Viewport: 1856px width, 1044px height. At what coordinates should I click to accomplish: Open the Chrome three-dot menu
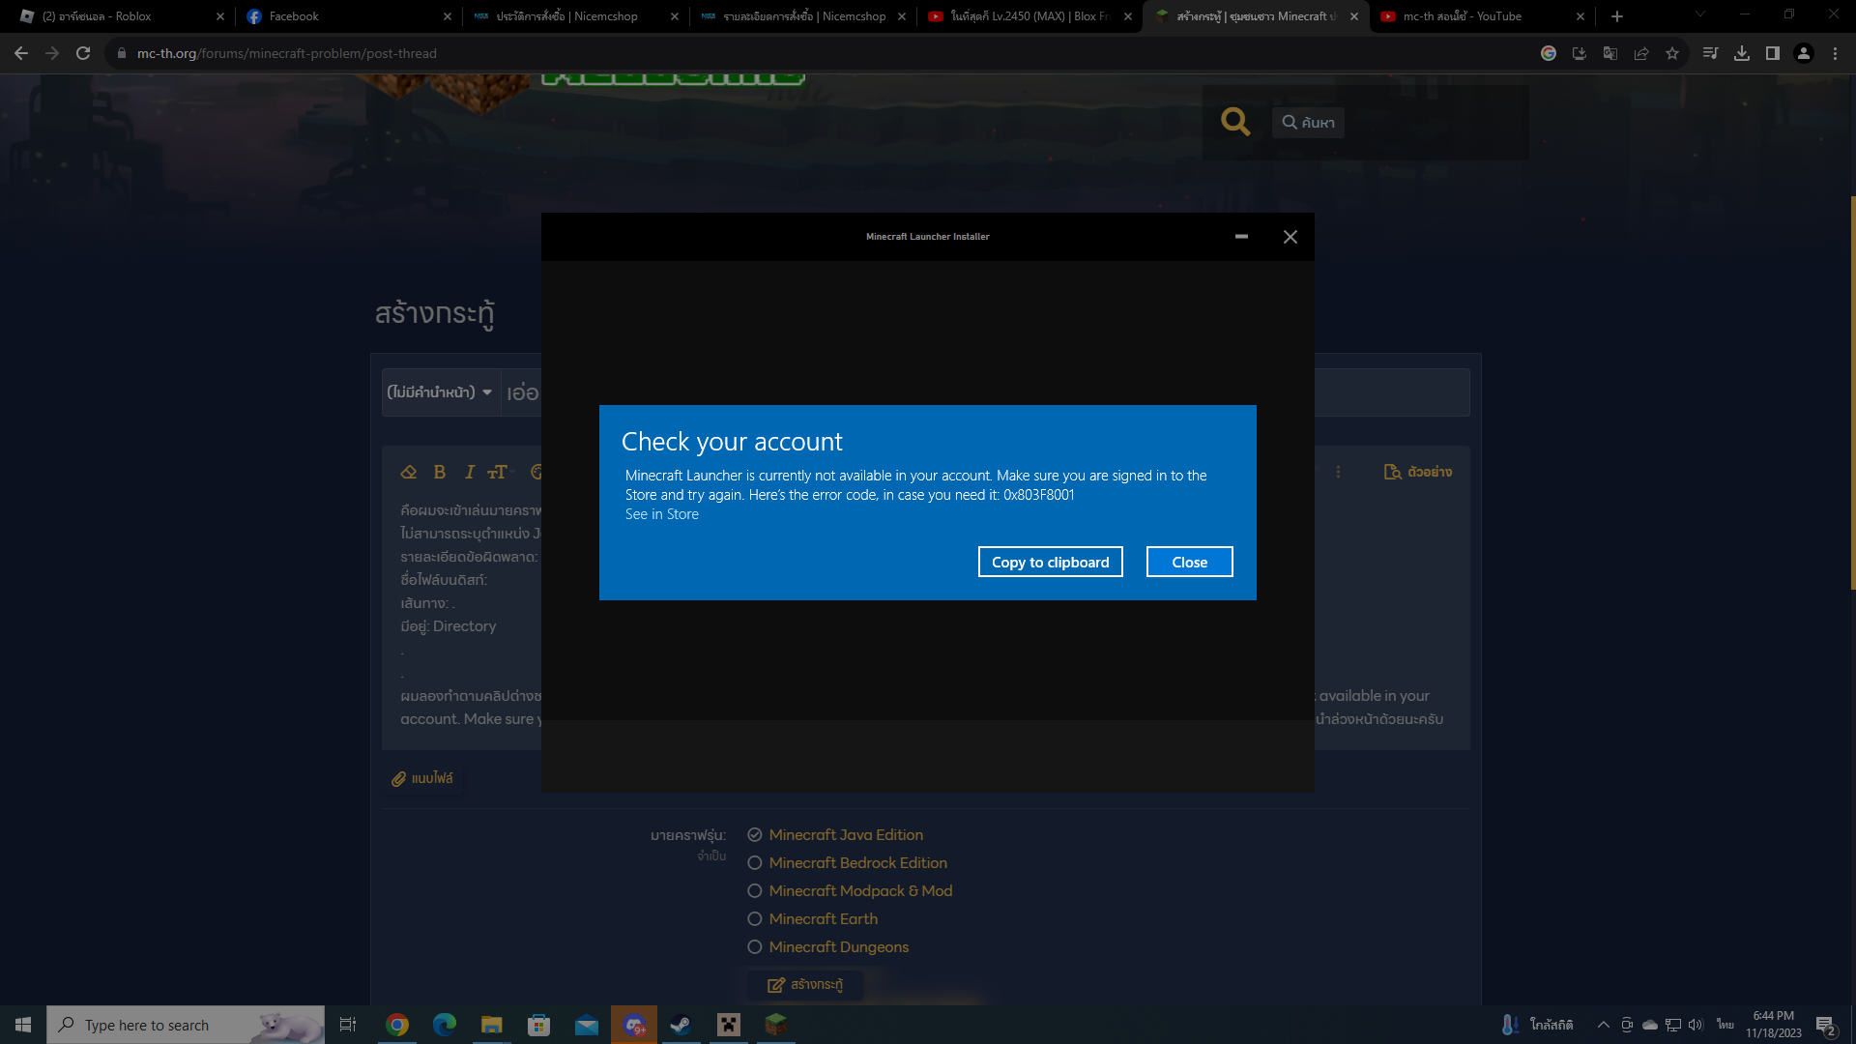point(1835,53)
